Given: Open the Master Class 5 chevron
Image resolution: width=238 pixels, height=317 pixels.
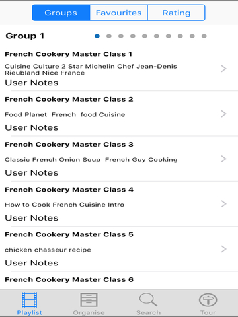Looking at the screenshot, I should 223,249.
